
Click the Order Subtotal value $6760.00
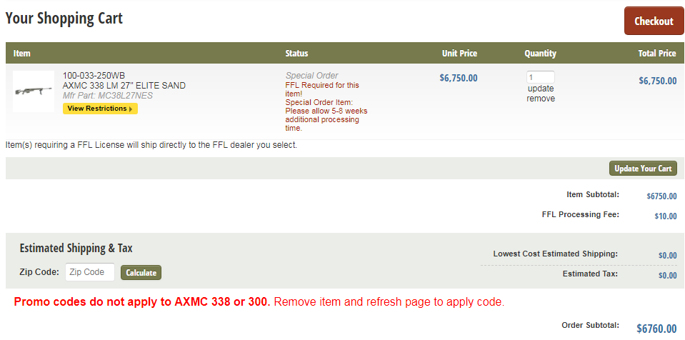coord(656,328)
